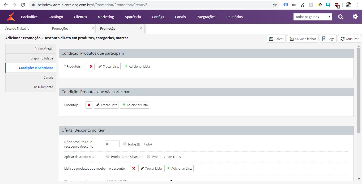Screen dimensions: 362x184
Task: Open the Relatórios menu
Action: (235, 17)
